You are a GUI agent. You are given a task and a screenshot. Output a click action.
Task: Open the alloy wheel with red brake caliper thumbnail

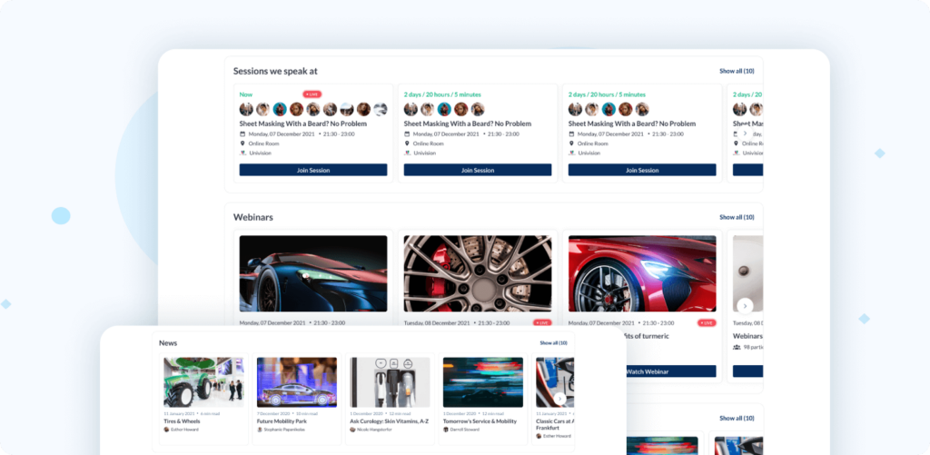pos(478,273)
